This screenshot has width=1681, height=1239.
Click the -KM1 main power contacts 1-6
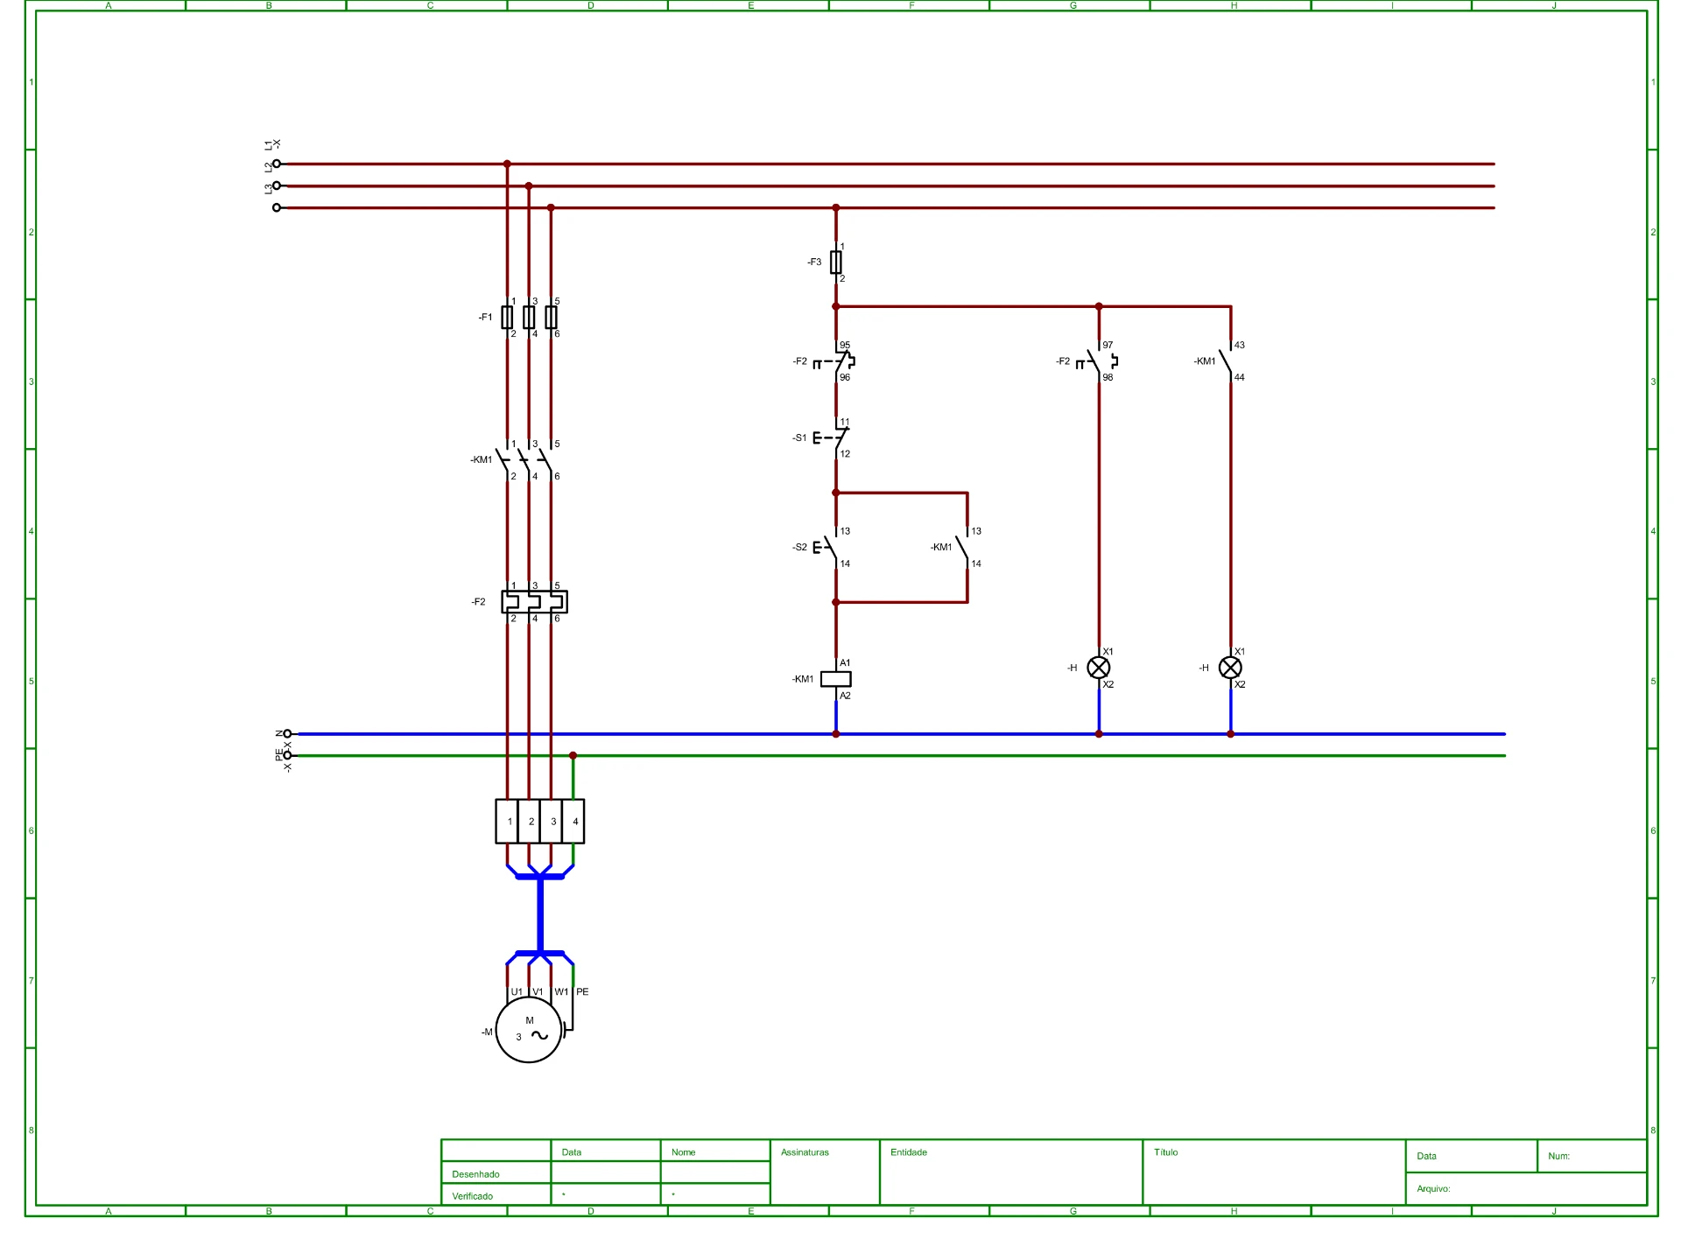point(529,460)
